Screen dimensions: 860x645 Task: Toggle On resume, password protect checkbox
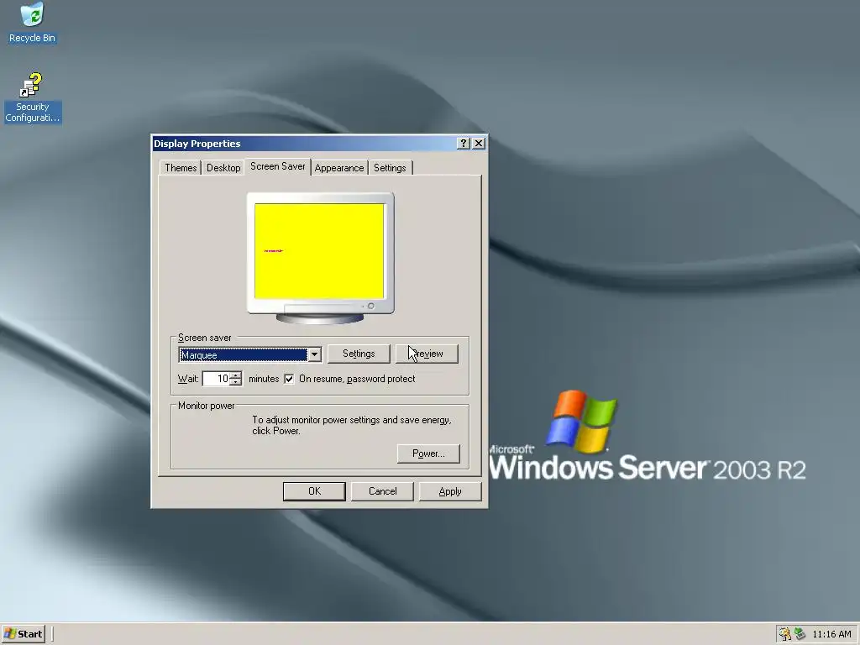click(x=289, y=379)
